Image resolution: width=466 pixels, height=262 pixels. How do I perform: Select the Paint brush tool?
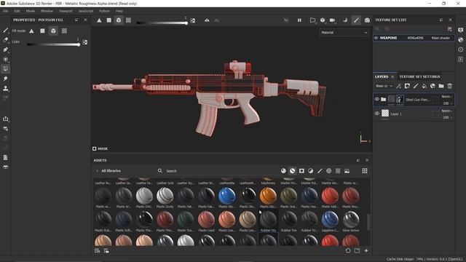click(6, 31)
